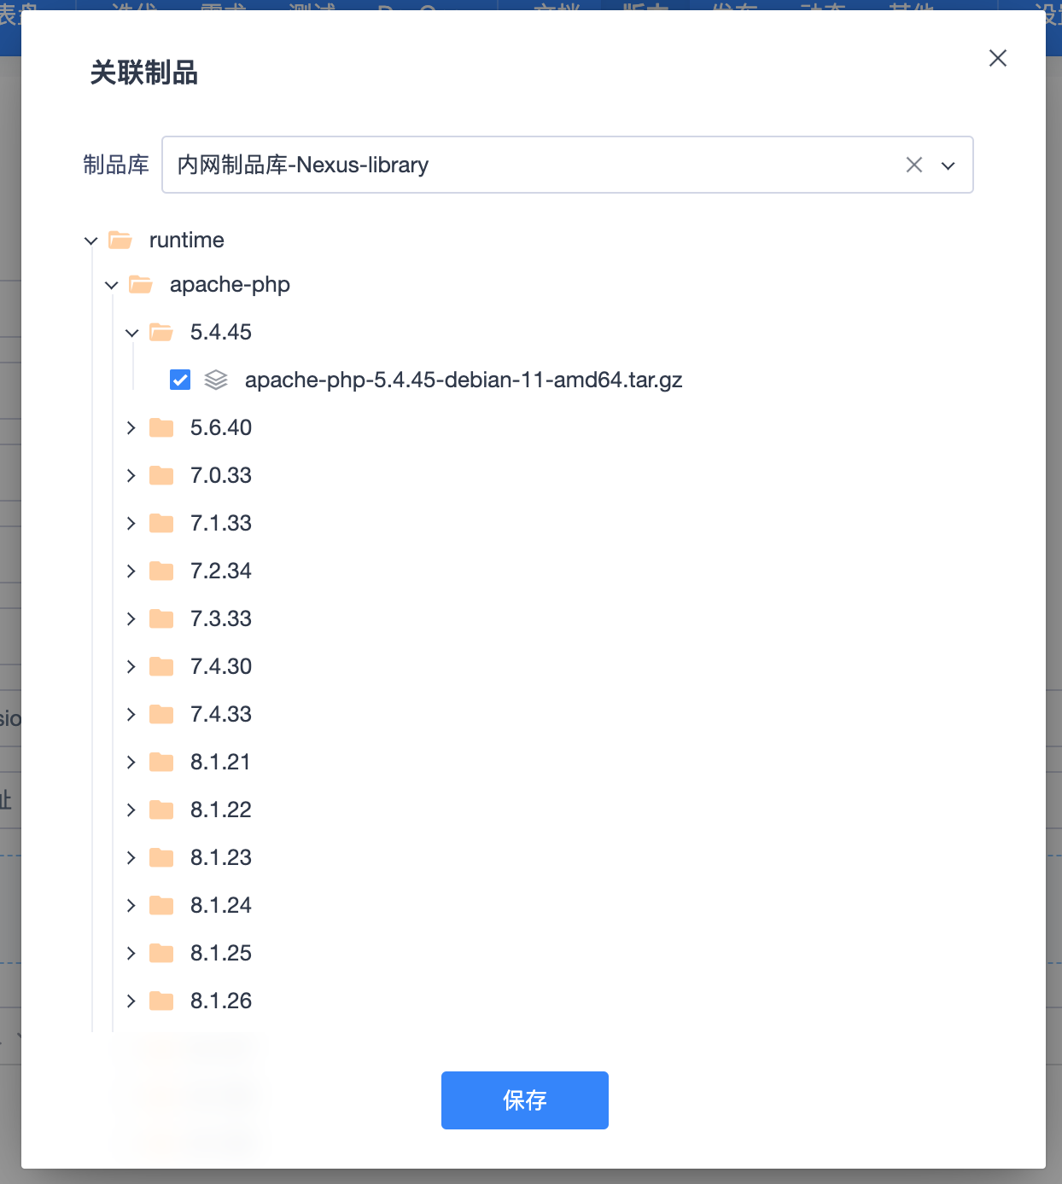1062x1184 pixels.
Task: Expand the 7.3.33 folder chevron
Action: click(x=131, y=618)
